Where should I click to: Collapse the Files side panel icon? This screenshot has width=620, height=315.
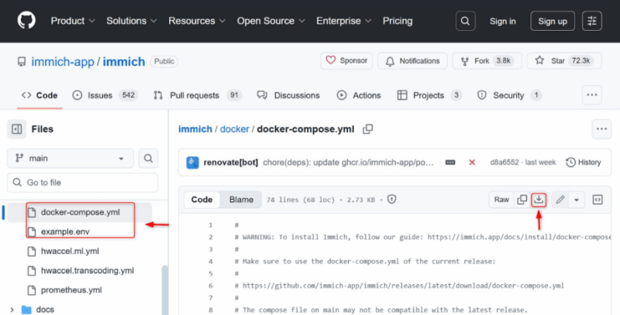[16, 129]
